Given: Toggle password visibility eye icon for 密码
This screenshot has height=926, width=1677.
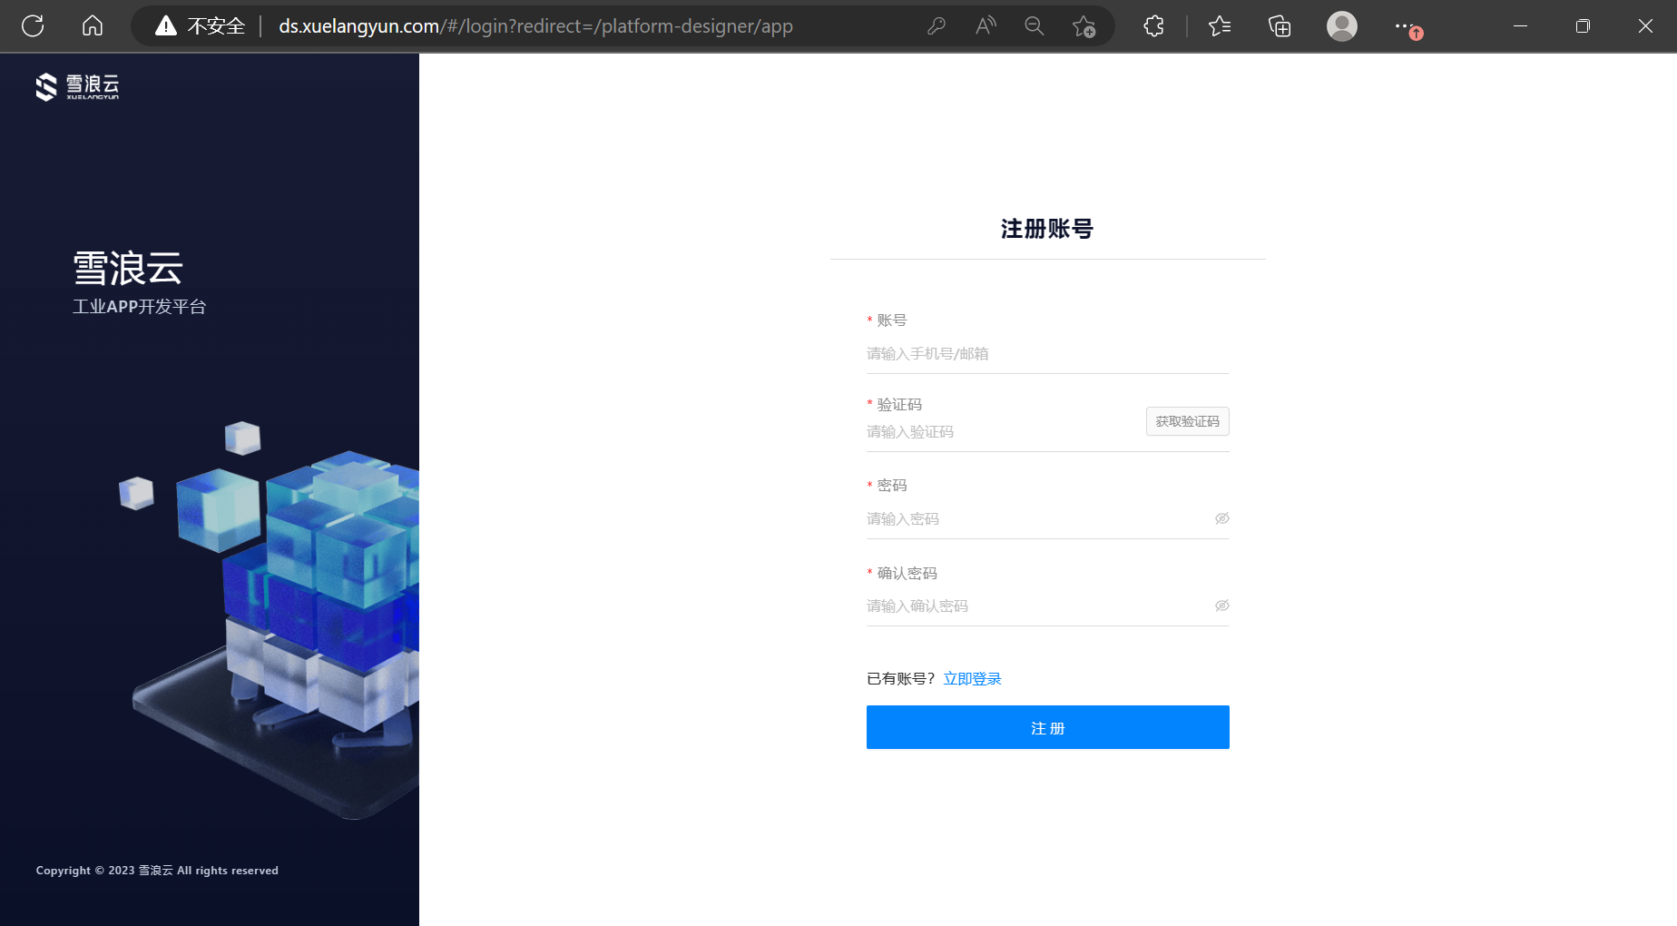Looking at the screenshot, I should point(1221,518).
